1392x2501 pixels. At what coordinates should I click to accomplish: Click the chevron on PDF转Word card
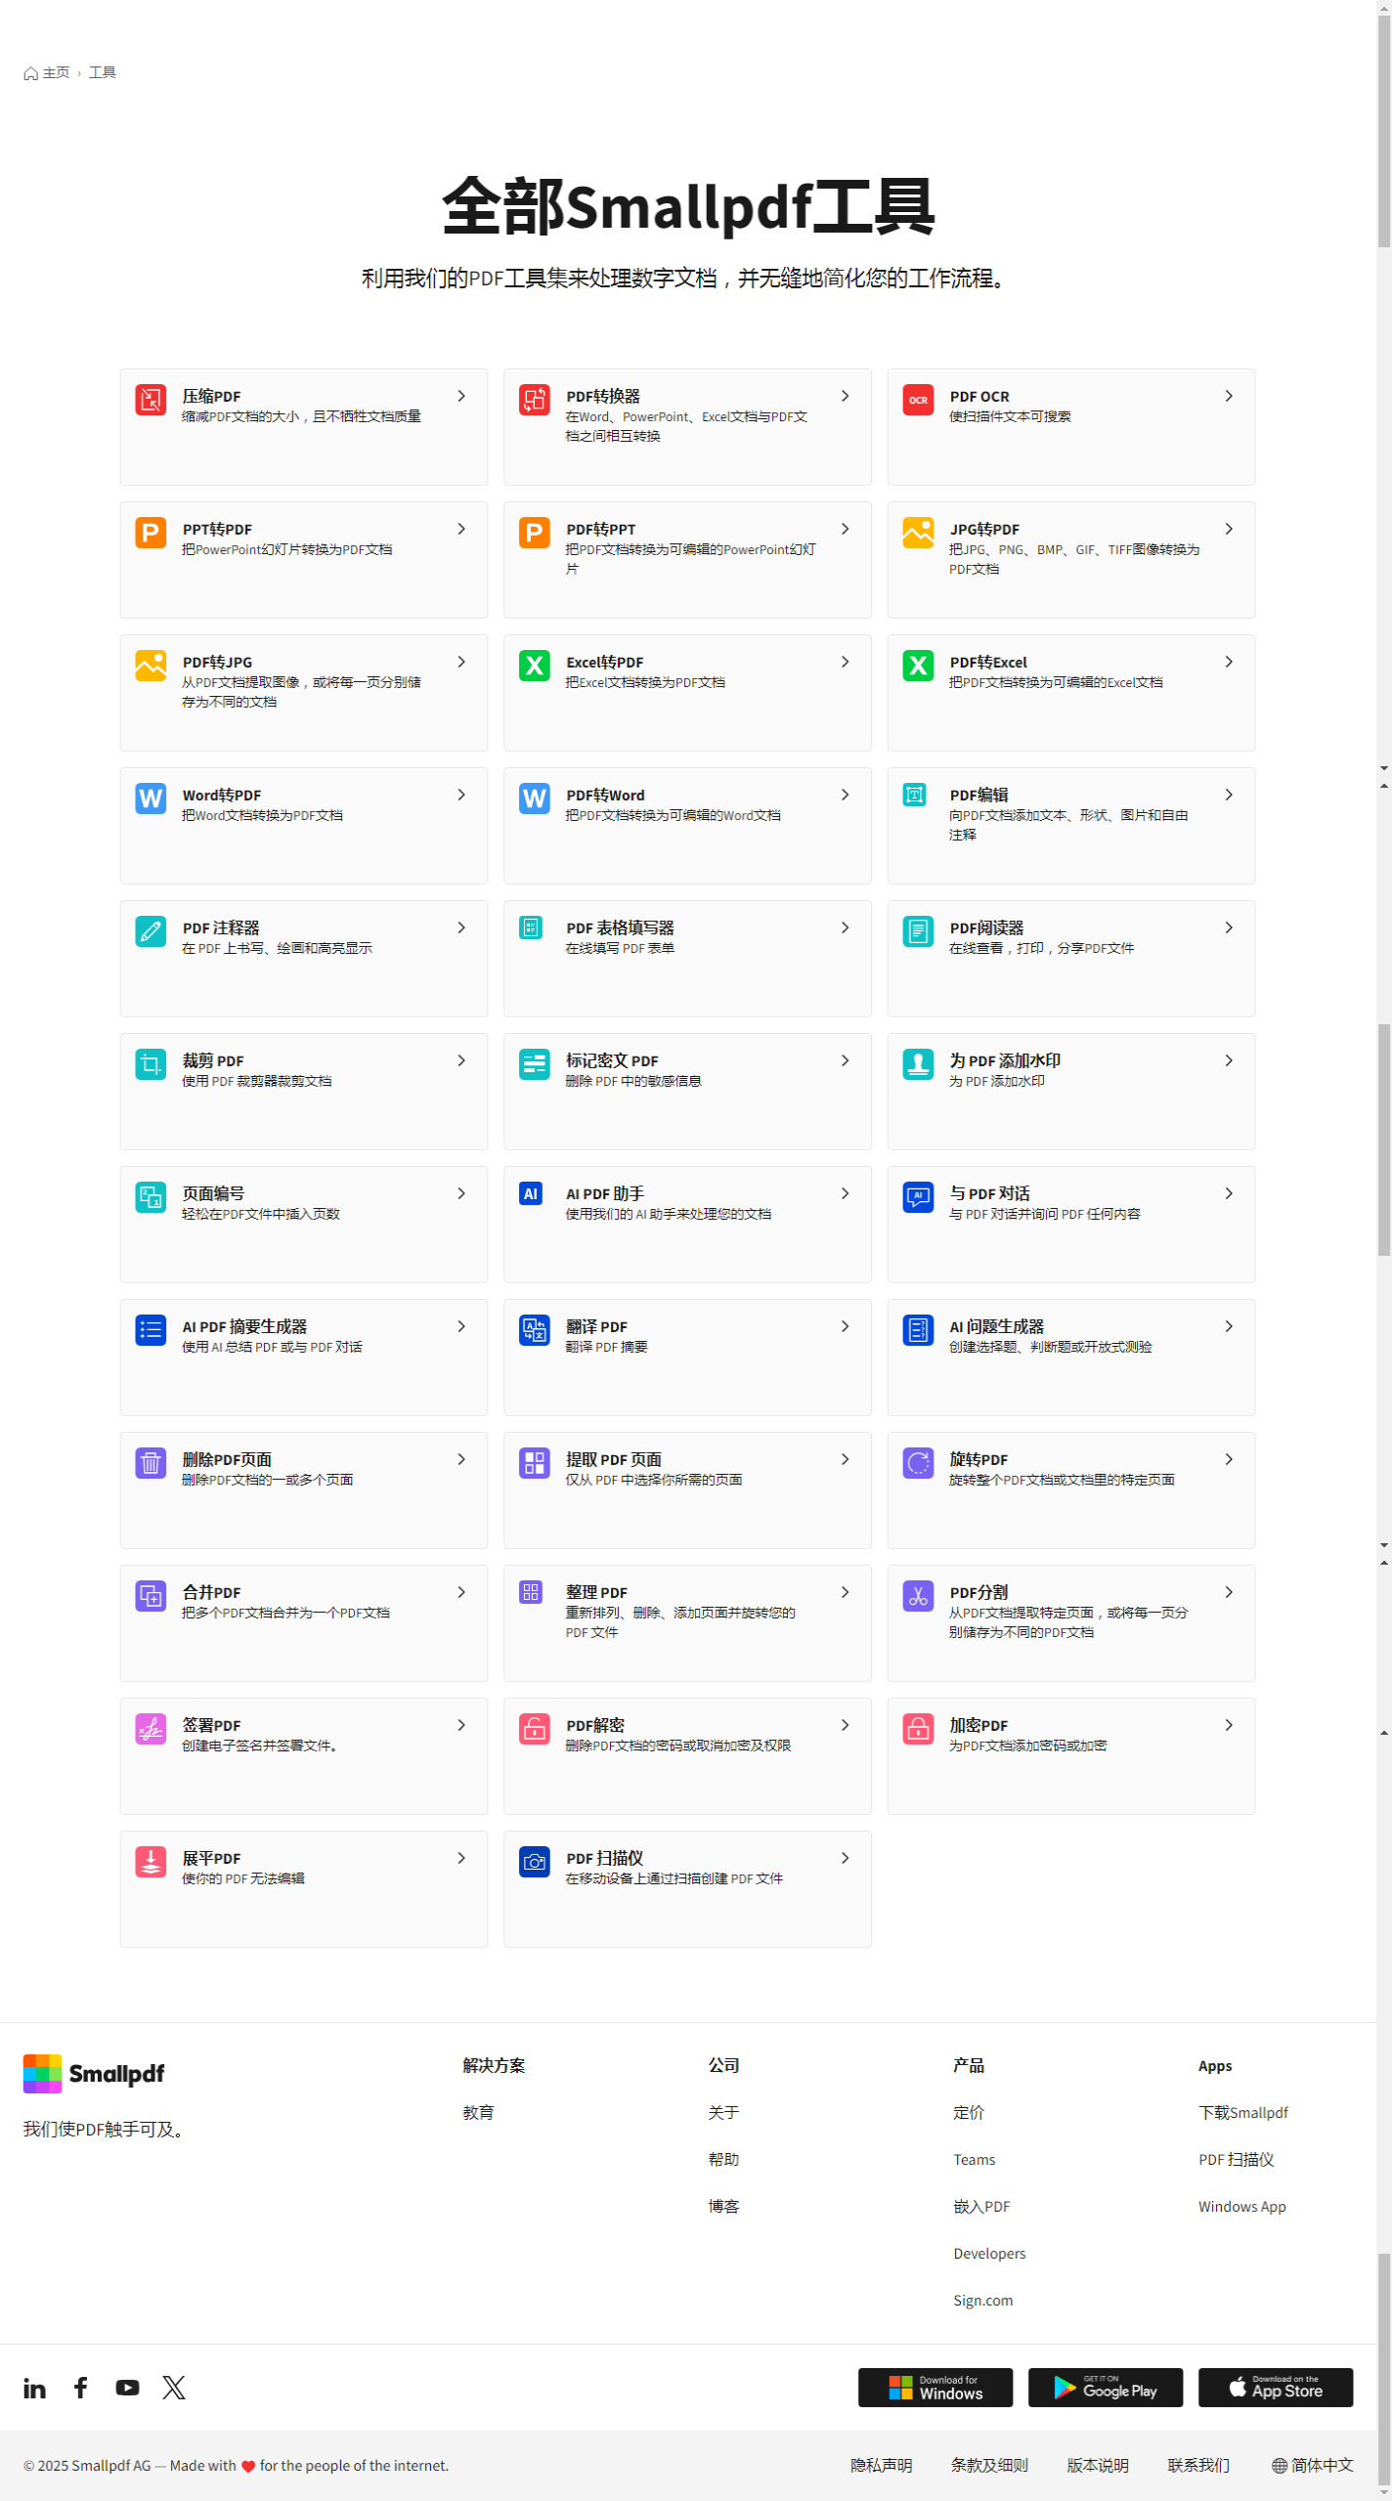846,795
